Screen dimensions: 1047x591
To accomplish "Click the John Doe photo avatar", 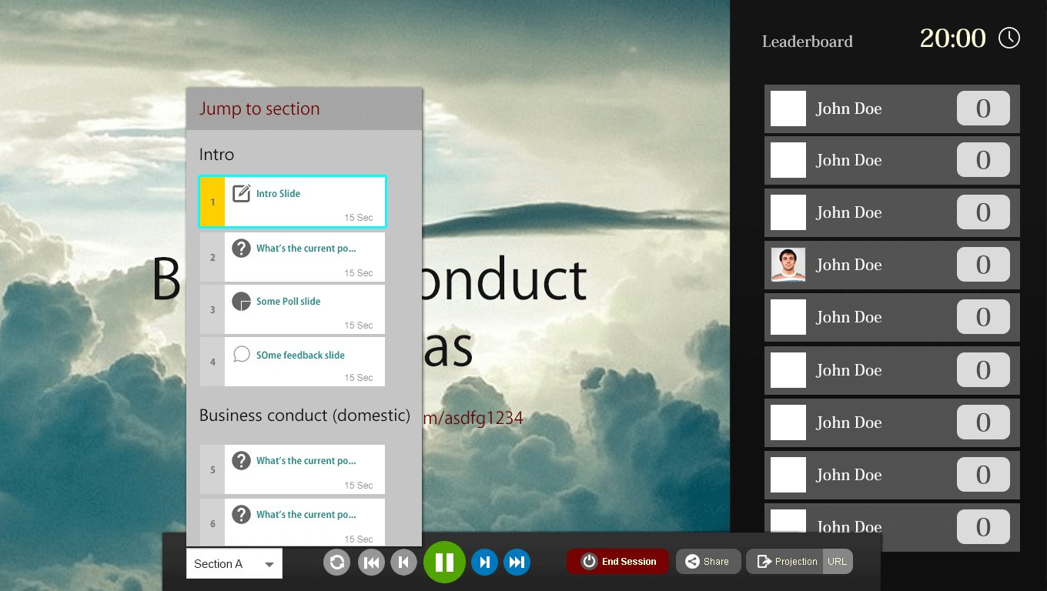I will point(788,265).
